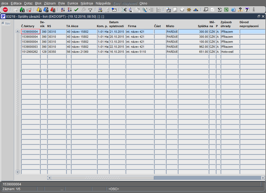Image resolution: width=266 pixels, height=193 pixels.
Task: Click the horizontal scrollbar left arrow
Action: [x=49, y=178]
